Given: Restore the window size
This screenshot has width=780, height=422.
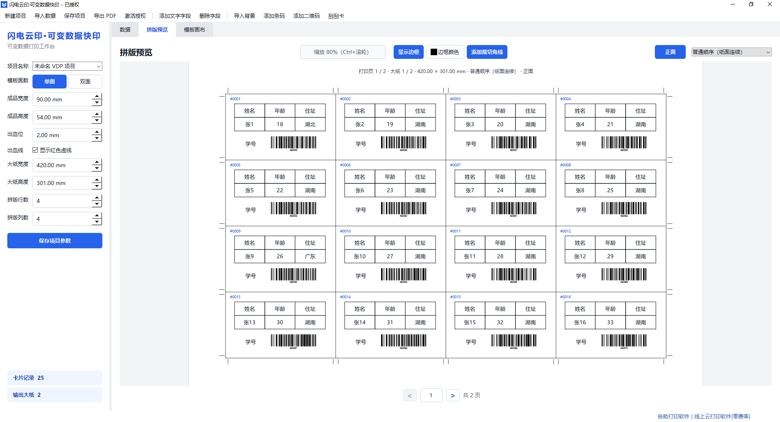Looking at the screenshot, I should (x=751, y=4).
